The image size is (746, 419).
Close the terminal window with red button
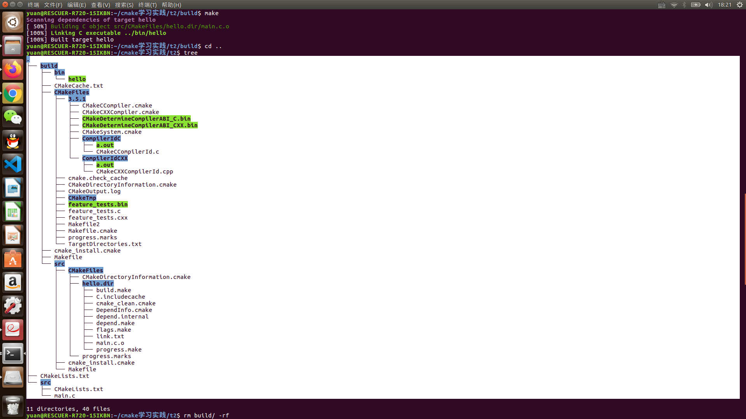click(5, 4)
